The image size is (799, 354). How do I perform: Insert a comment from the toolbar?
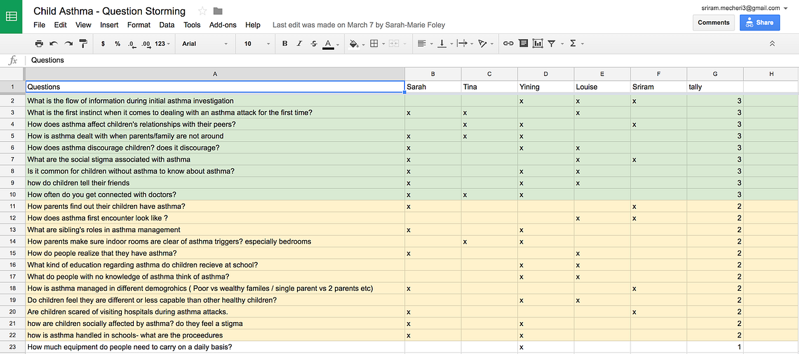click(x=523, y=43)
